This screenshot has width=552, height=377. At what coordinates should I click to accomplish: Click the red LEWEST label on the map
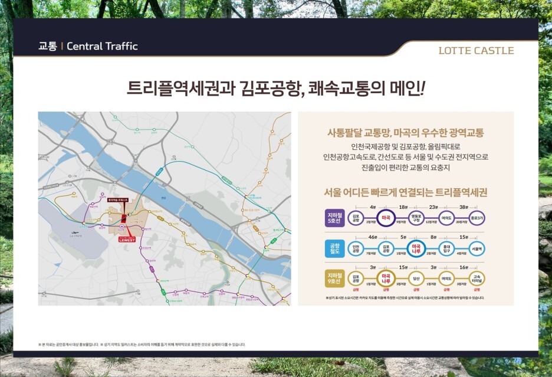tap(127, 240)
